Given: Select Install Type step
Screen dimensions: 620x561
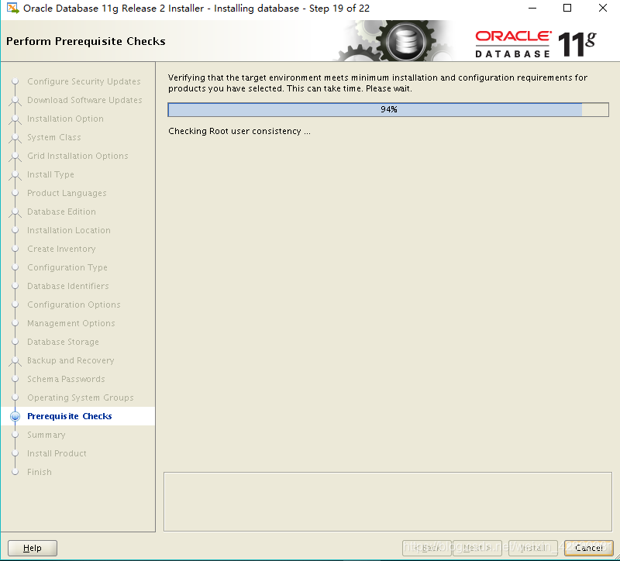Looking at the screenshot, I should 50,174.
